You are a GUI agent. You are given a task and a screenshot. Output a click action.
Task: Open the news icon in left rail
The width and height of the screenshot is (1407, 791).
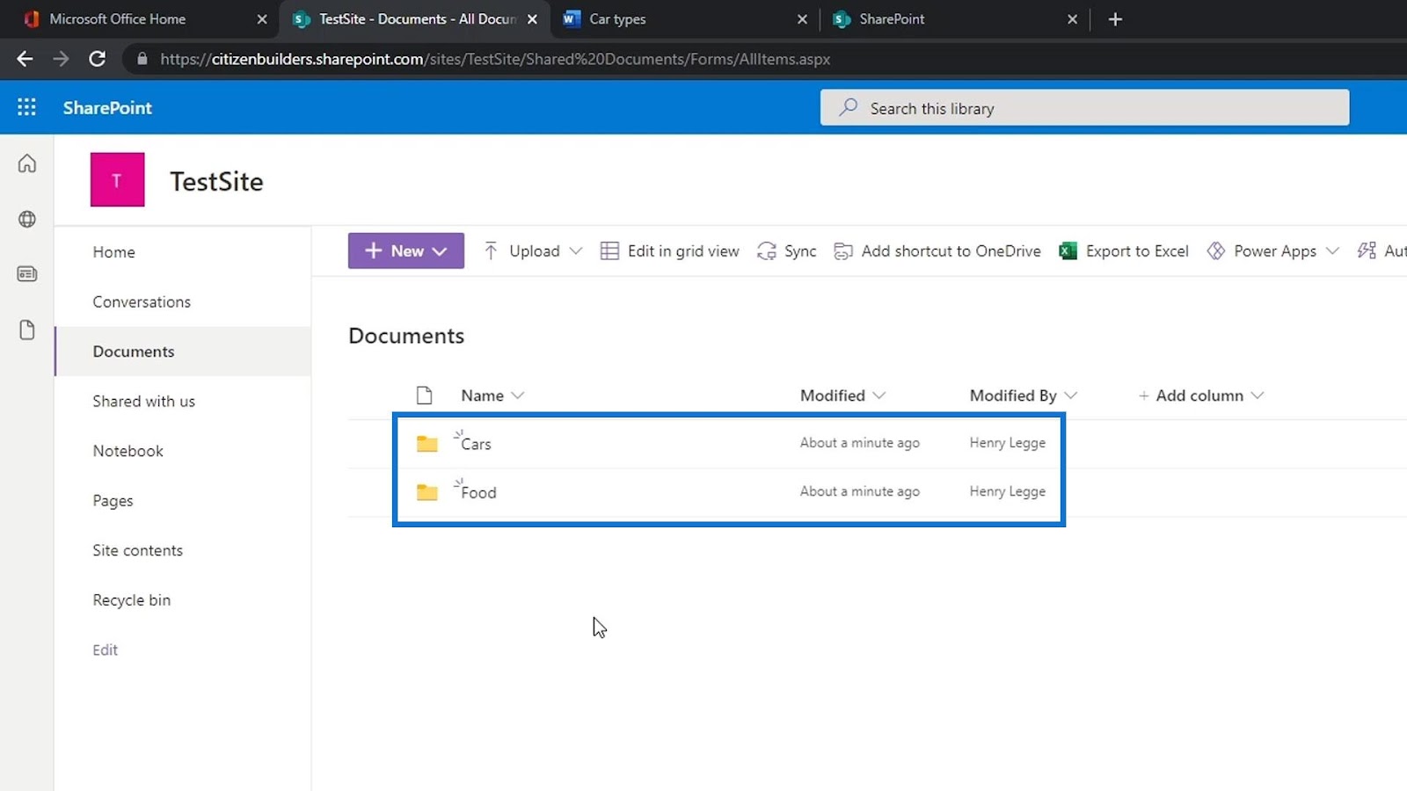[27, 274]
